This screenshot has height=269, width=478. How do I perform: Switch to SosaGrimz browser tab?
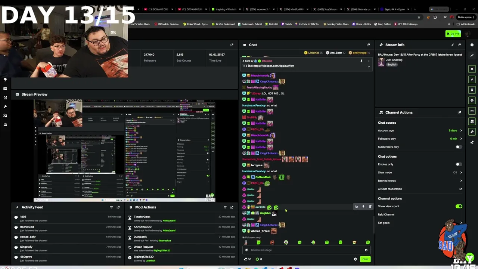click(327, 9)
